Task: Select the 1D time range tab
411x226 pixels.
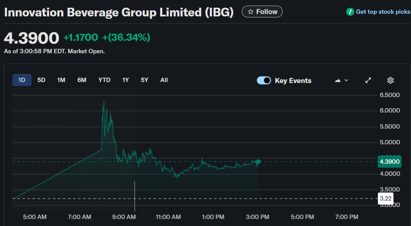Action: tap(22, 80)
